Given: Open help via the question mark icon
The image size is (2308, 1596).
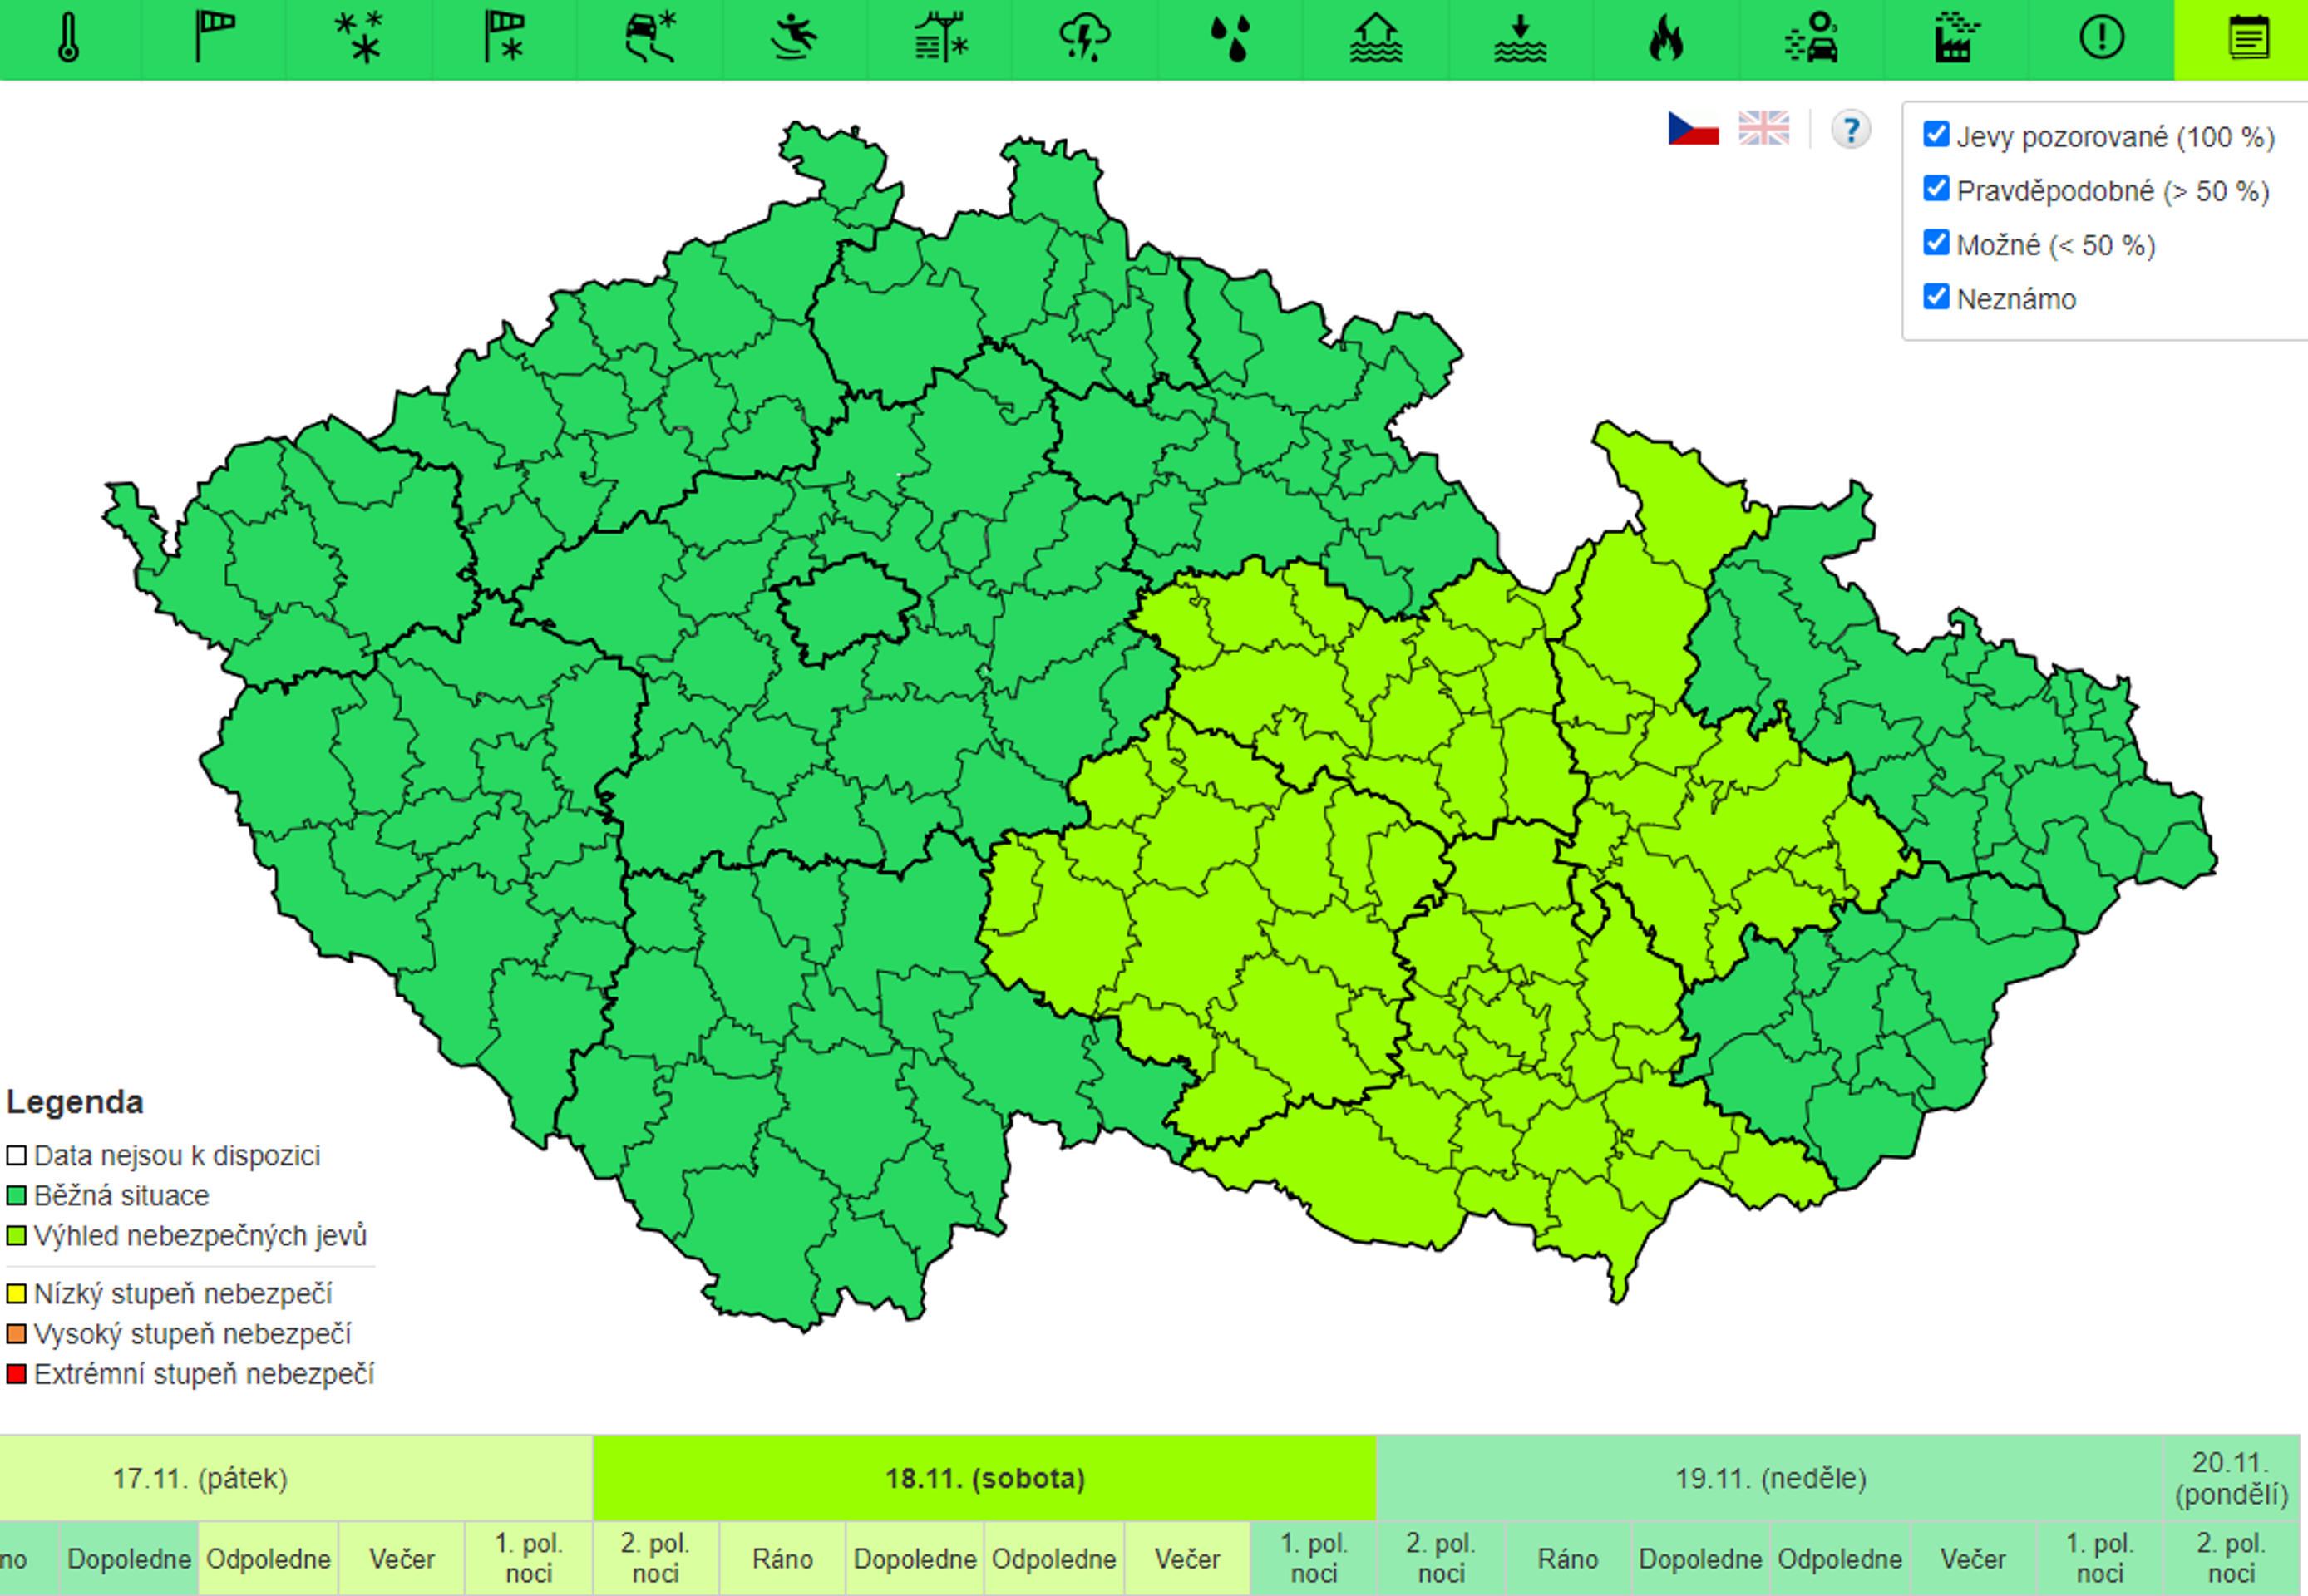Looking at the screenshot, I should (x=1851, y=129).
